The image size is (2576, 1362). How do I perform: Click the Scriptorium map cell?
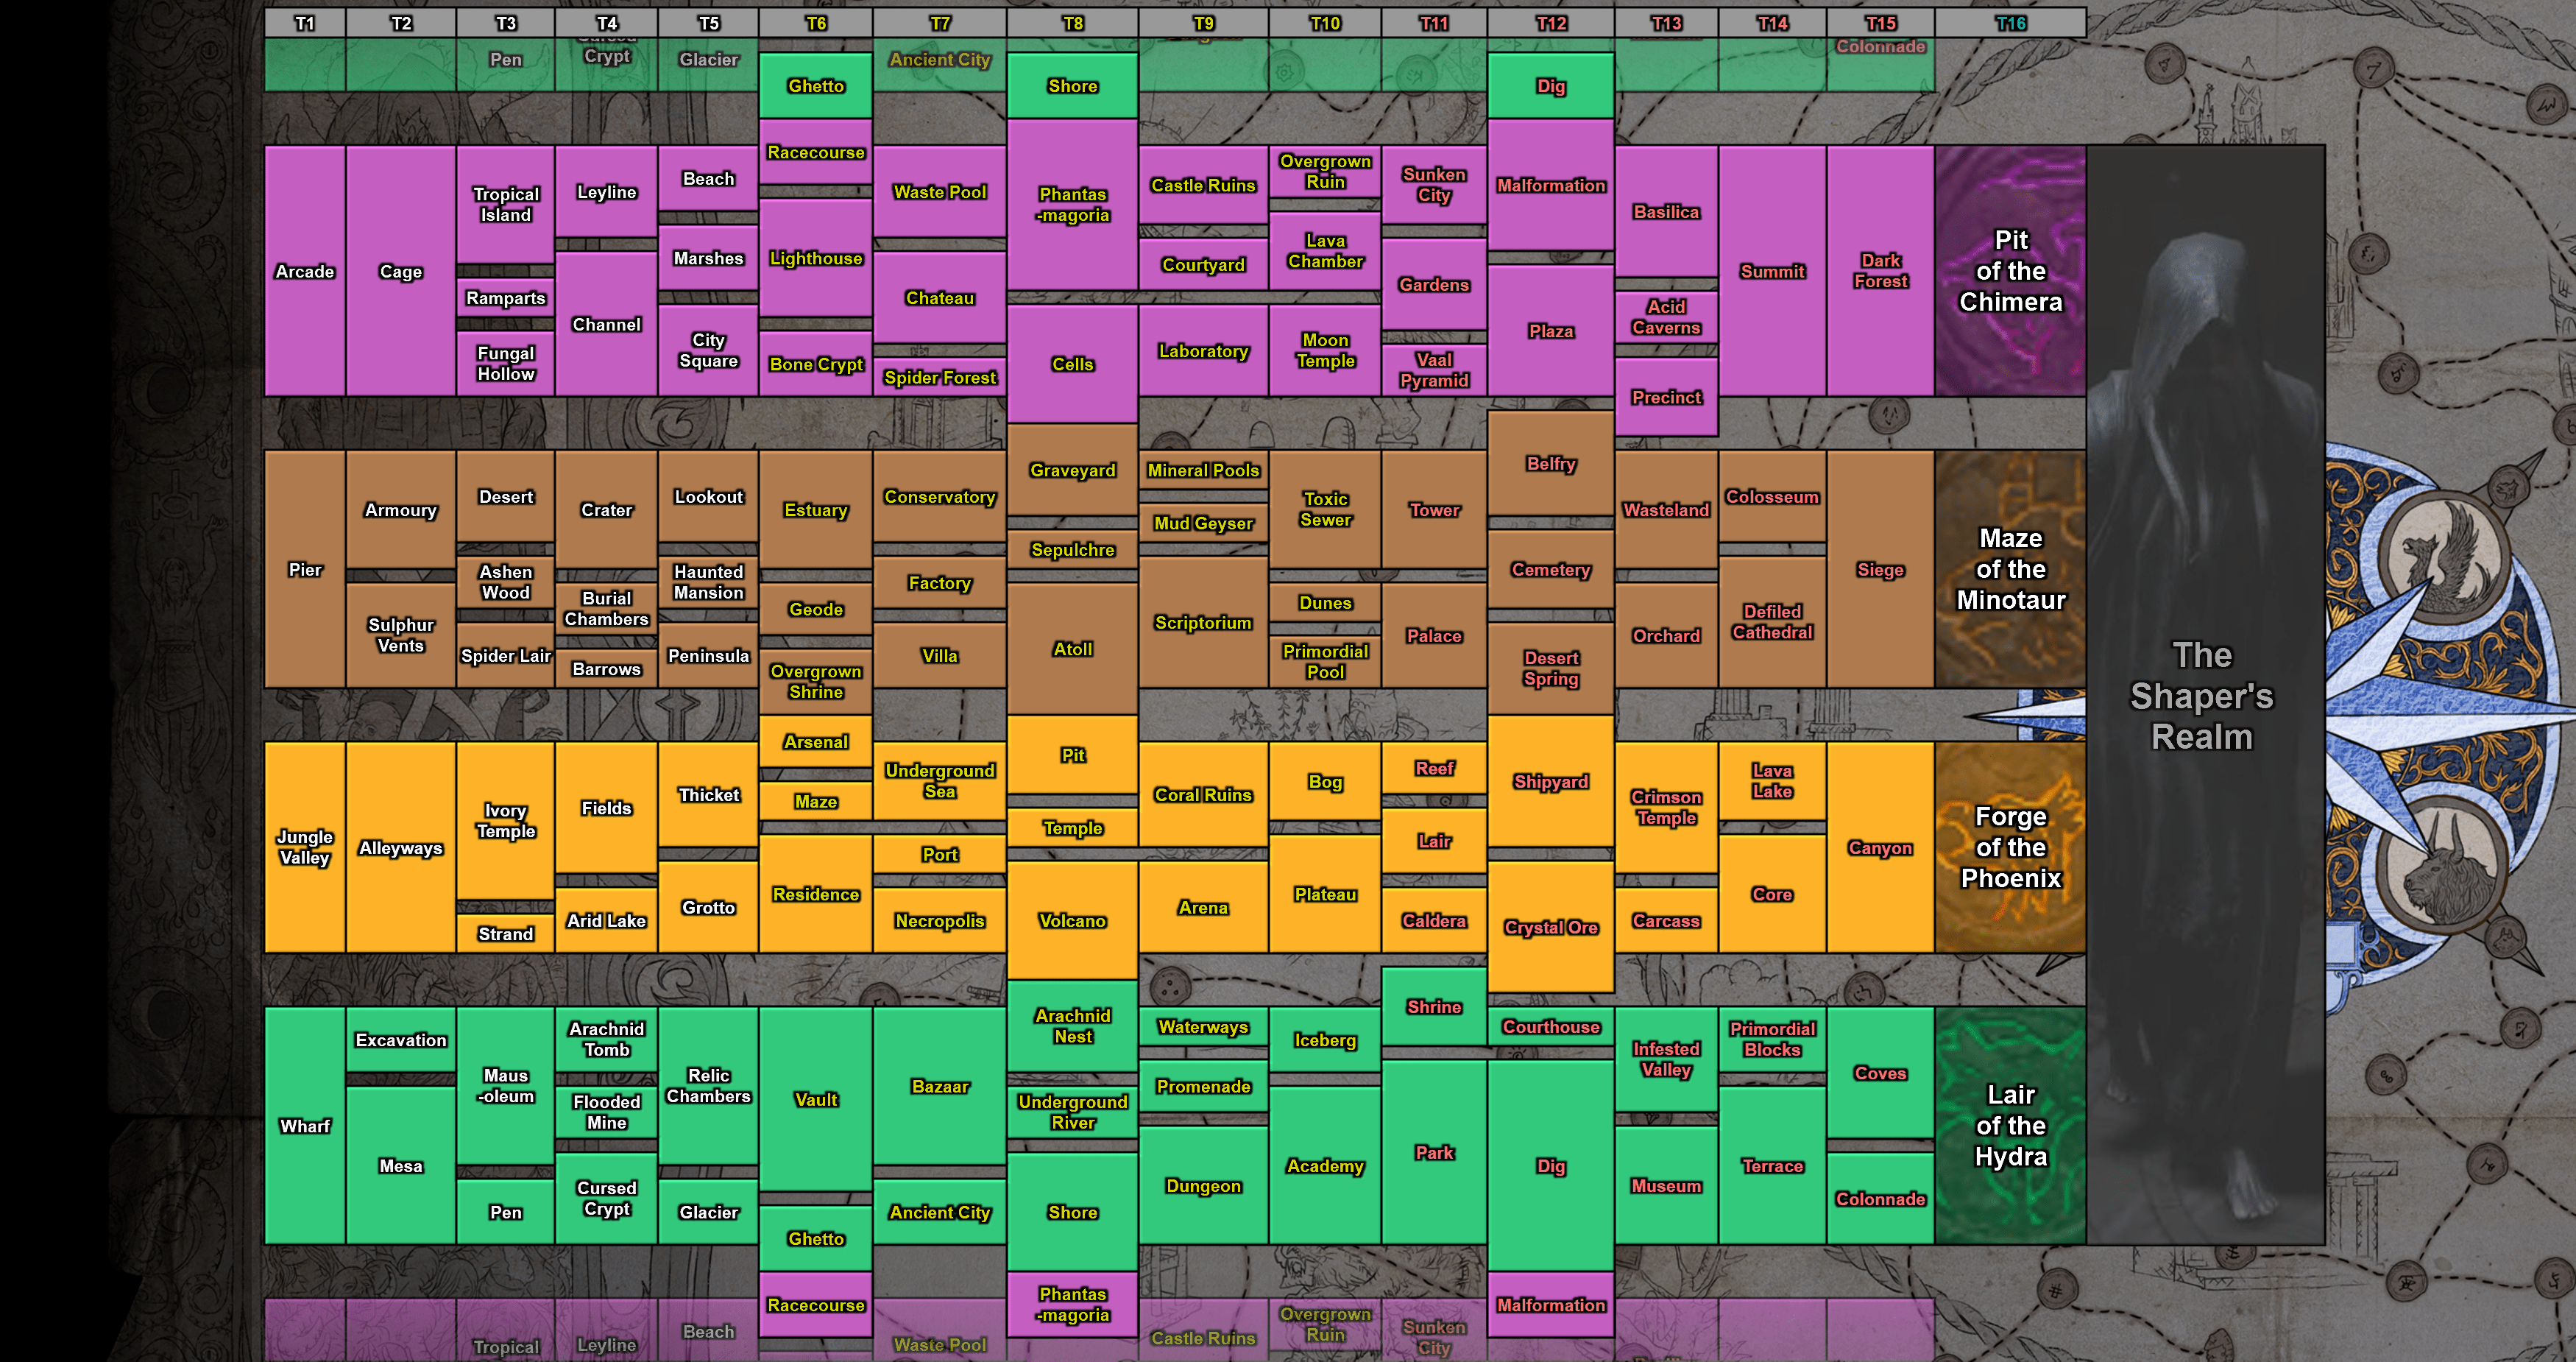1203,622
